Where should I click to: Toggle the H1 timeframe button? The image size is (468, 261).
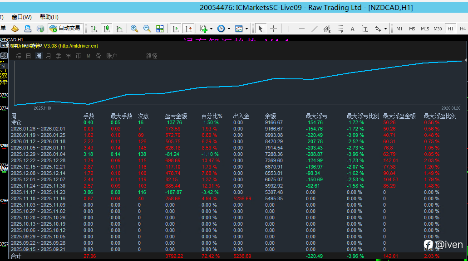(x=450, y=29)
